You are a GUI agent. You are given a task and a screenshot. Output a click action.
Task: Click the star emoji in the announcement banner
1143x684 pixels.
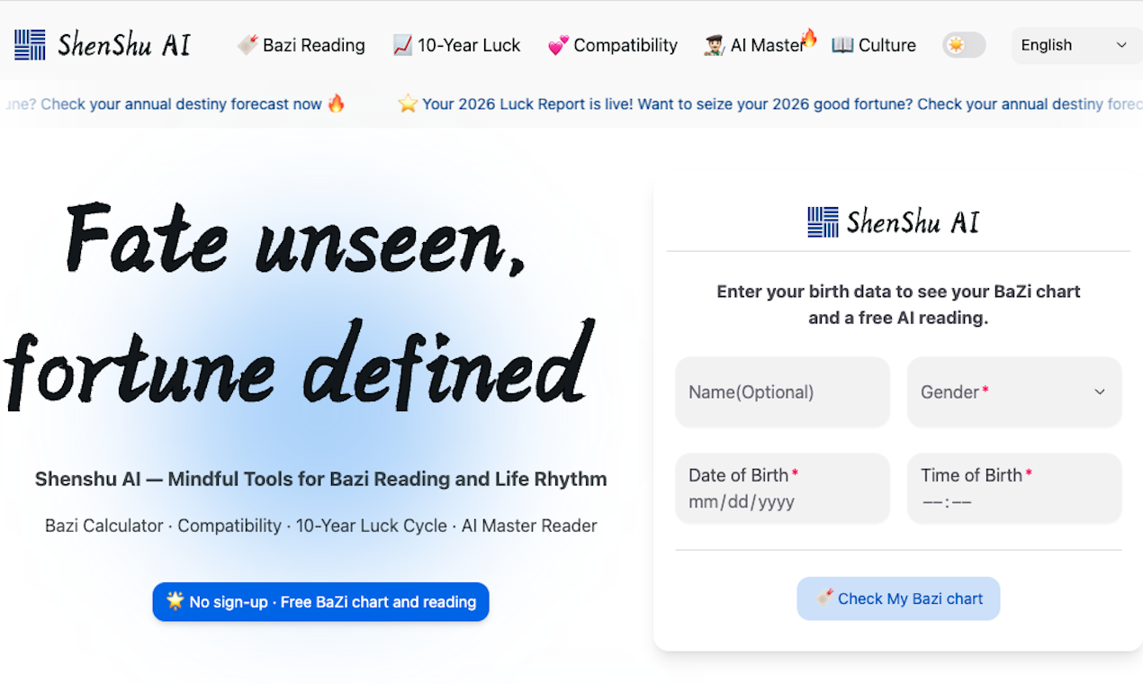[x=408, y=103]
